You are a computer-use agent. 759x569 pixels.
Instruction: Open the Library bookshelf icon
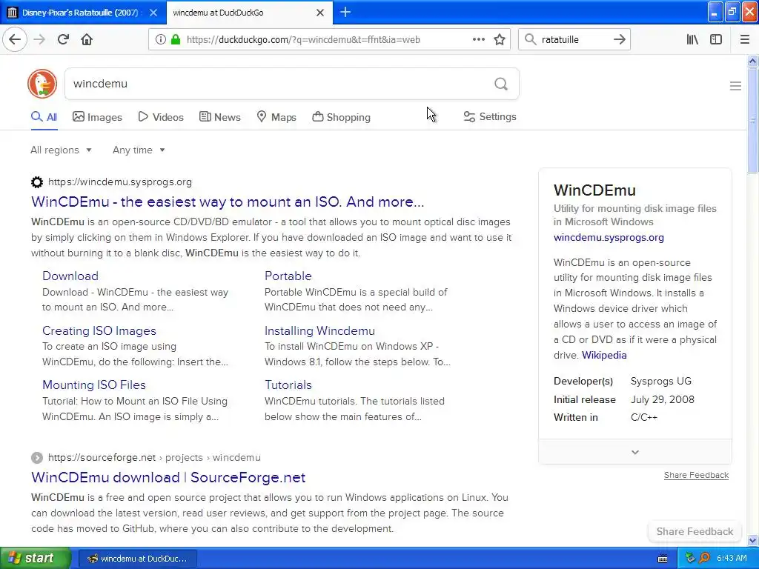692,39
